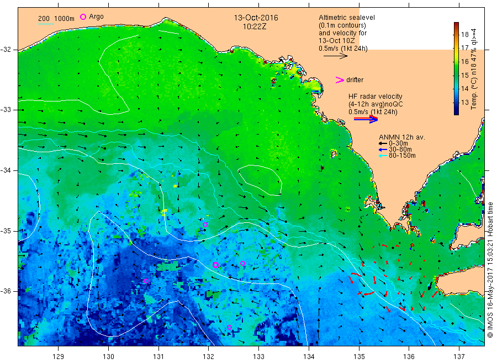
Task: Click the 17 label on the temperature scale
Action: [x=464, y=48]
